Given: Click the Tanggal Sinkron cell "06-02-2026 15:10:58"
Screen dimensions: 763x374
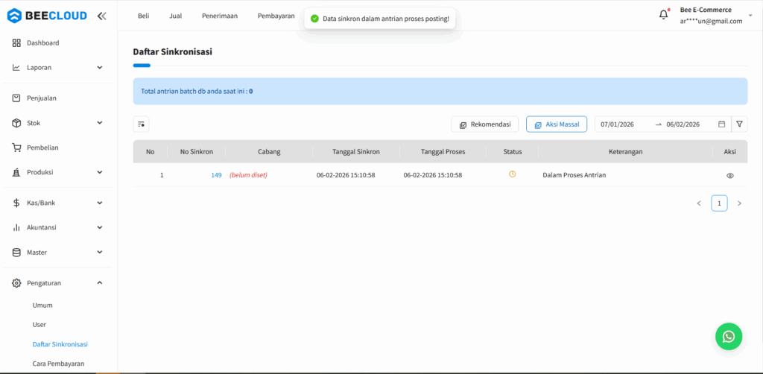Looking at the screenshot, I should pyautogui.click(x=346, y=175).
